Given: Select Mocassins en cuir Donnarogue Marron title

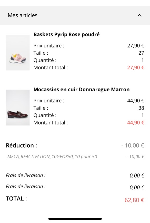Looking at the screenshot, I should pos(82,90).
